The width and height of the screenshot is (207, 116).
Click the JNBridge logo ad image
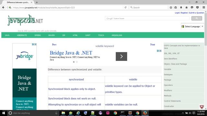25,56
